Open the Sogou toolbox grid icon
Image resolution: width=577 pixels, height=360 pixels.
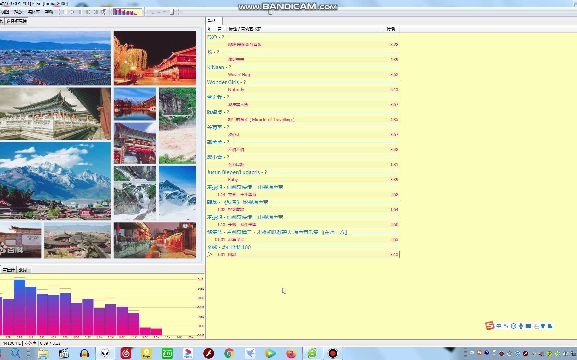click(550, 326)
